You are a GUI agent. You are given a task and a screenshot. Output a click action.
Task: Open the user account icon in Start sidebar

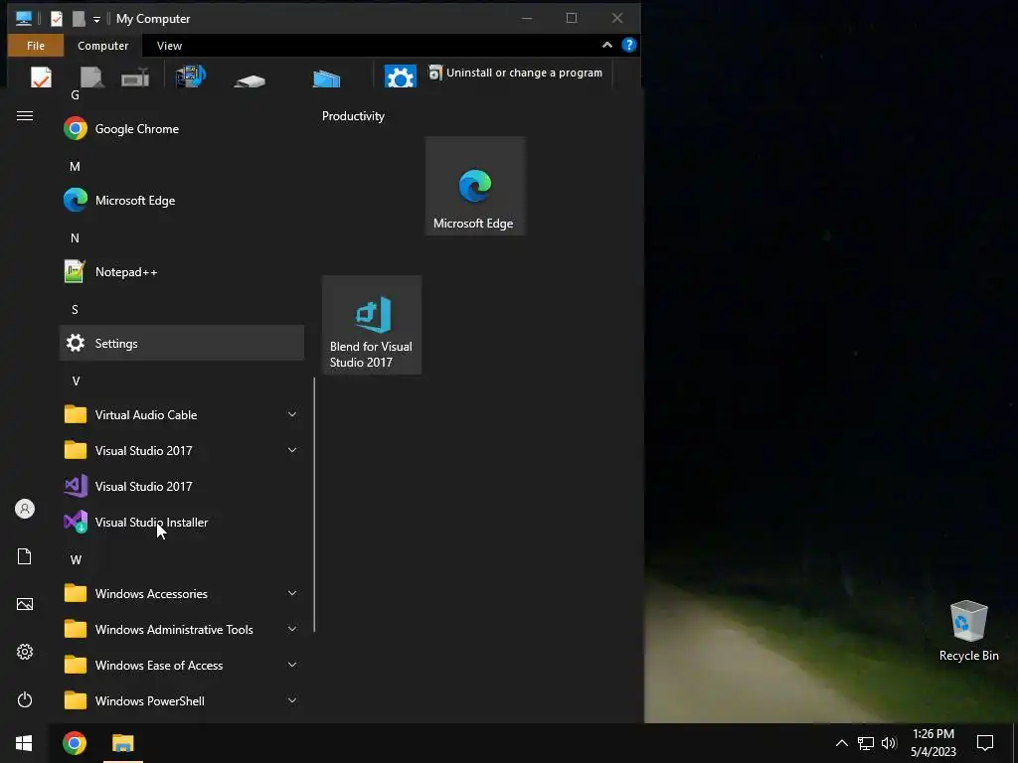tap(25, 510)
